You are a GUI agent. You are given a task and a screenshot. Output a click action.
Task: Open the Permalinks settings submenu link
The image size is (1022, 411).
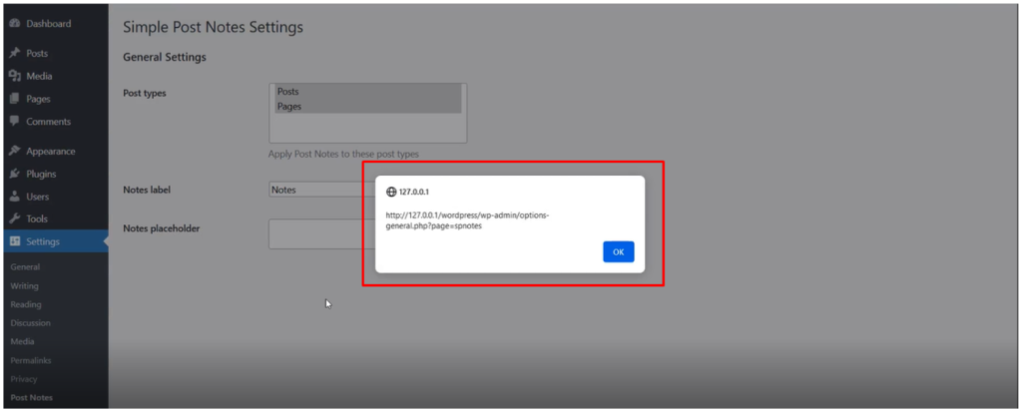[31, 360]
